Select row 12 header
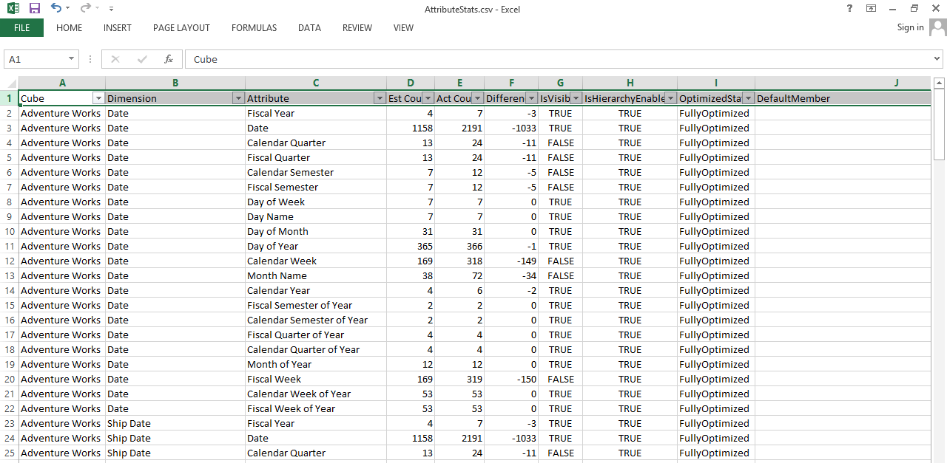The image size is (947, 463). (x=10, y=261)
